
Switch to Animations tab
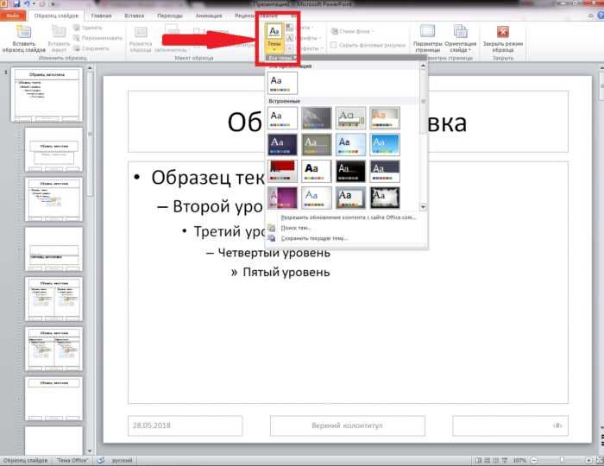pyautogui.click(x=209, y=16)
